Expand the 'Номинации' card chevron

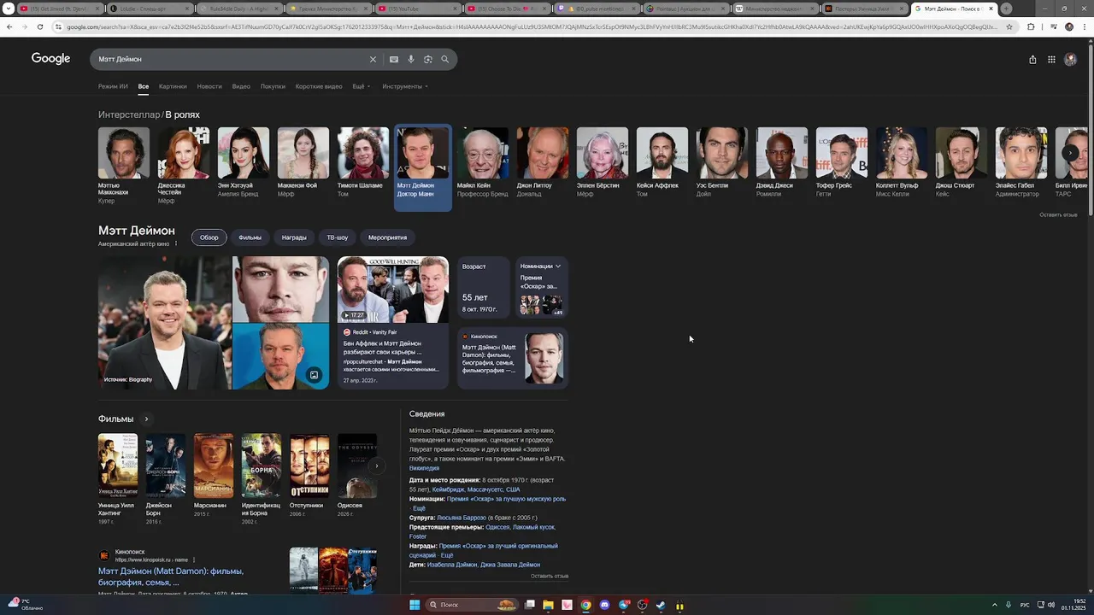[x=558, y=266]
